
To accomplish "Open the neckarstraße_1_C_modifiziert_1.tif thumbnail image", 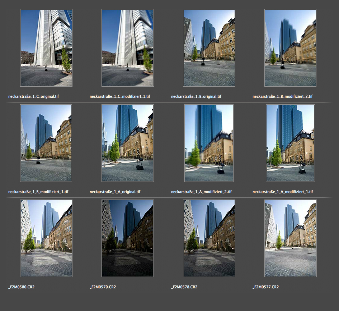I will [x=127, y=48].
